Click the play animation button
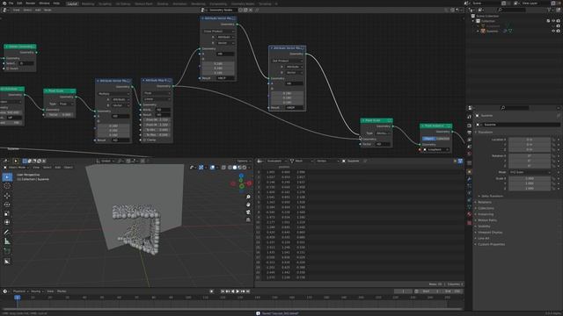 [238, 291]
